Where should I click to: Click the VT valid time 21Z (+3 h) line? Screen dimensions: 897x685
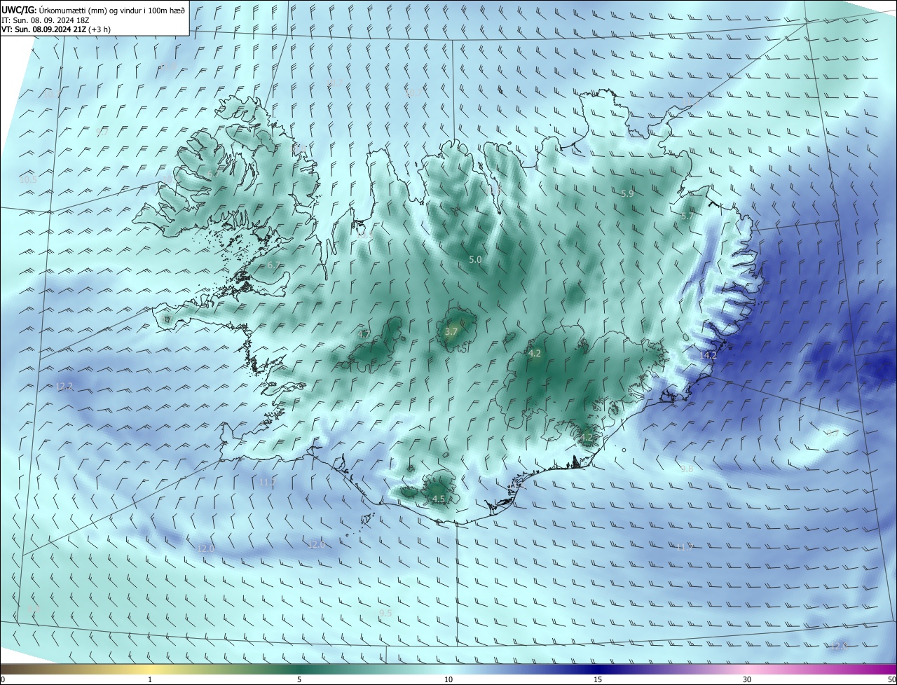55,29
